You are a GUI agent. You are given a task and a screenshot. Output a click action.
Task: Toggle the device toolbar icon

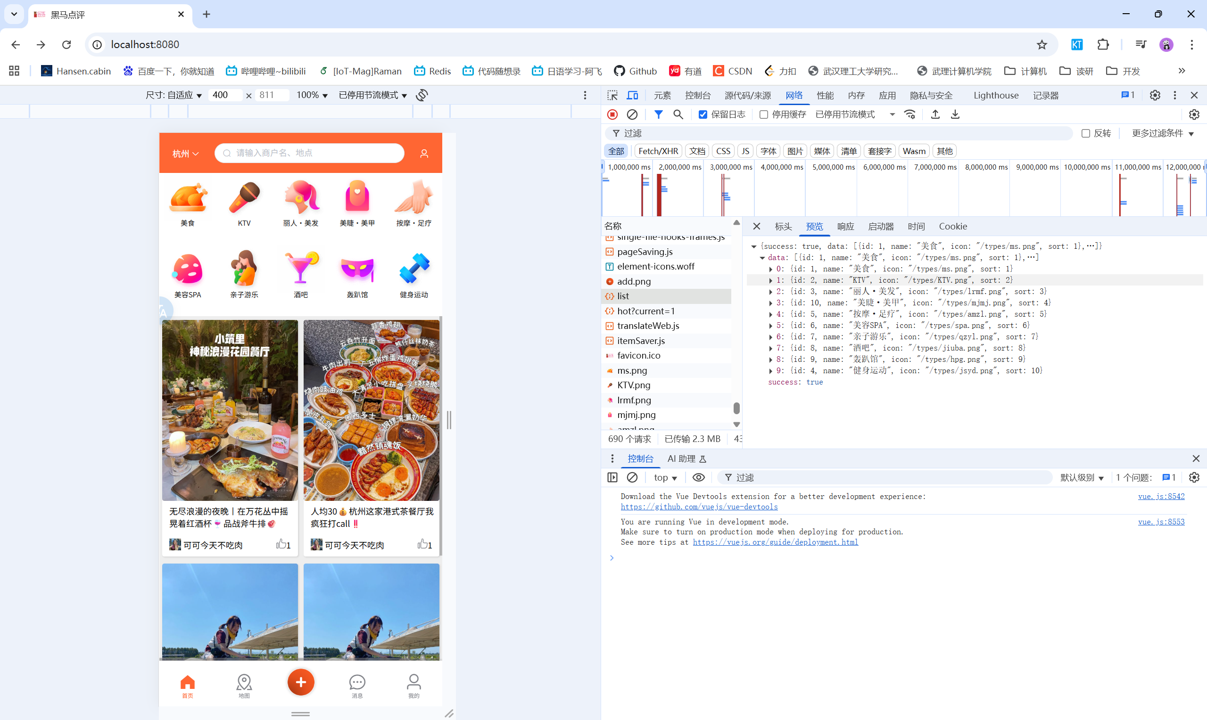pos(632,95)
